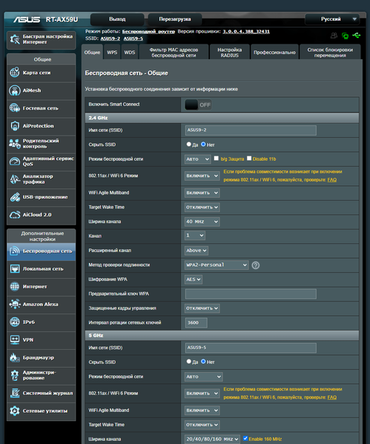Open the Карта сети network map icon
Image resolution: width=370 pixels, height=444 pixels.
(x=15, y=73)
